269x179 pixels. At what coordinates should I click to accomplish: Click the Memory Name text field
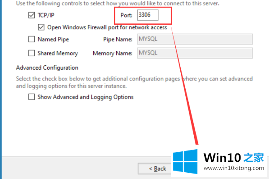[194, 53]
